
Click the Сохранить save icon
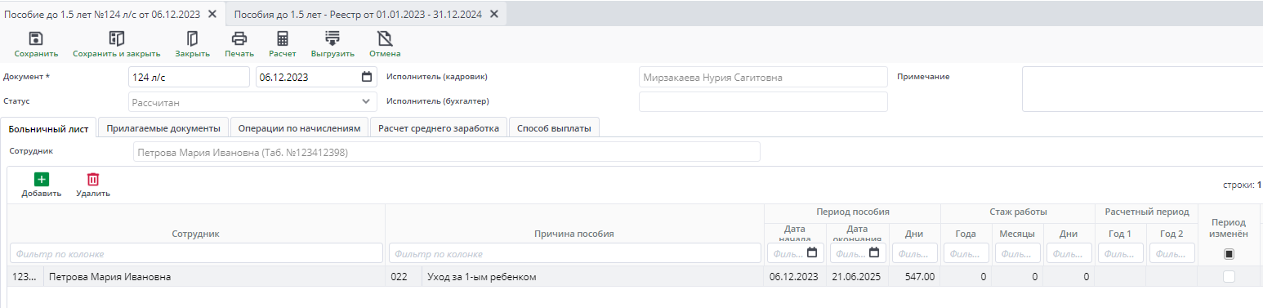click(36, 38)
